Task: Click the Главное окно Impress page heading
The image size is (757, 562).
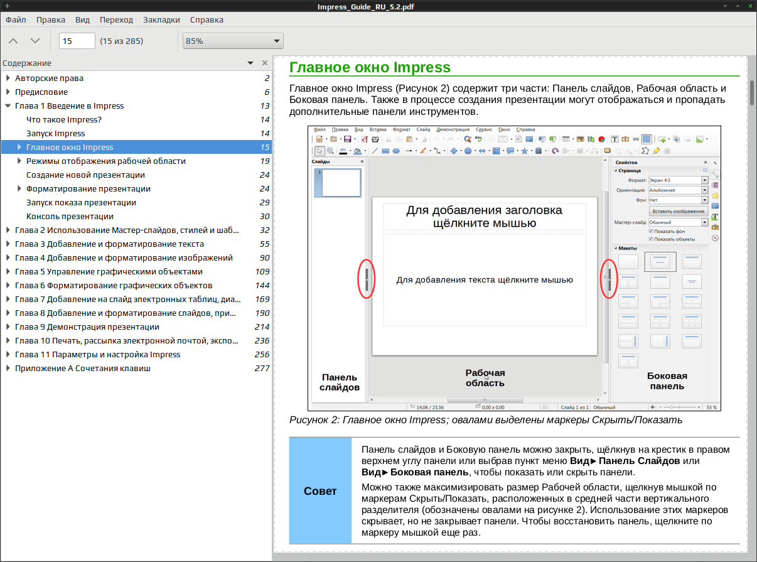Action: click(370, 67)
